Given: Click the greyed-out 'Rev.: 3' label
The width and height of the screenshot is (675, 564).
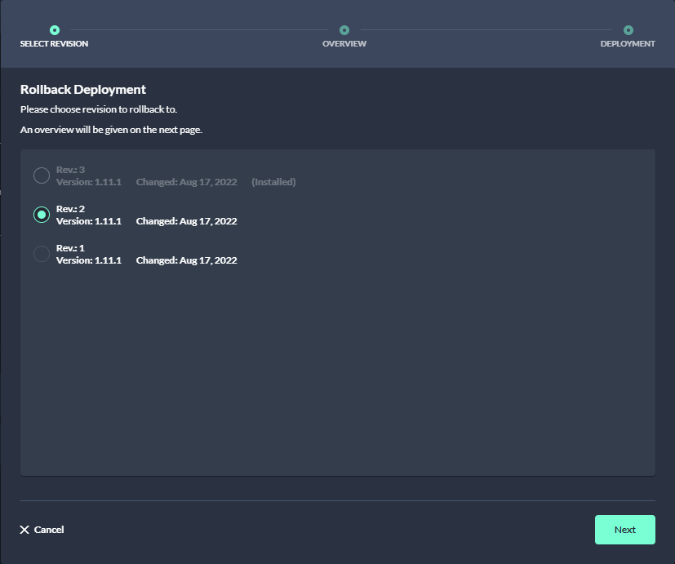Looking at the screenshot, I should click(70, 170).
